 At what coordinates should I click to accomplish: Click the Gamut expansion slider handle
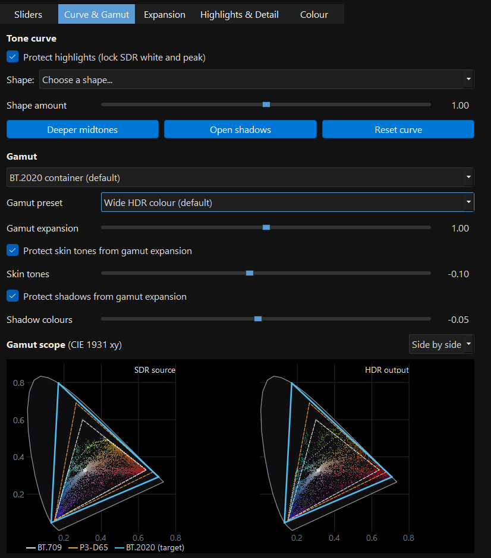point(266,227)
